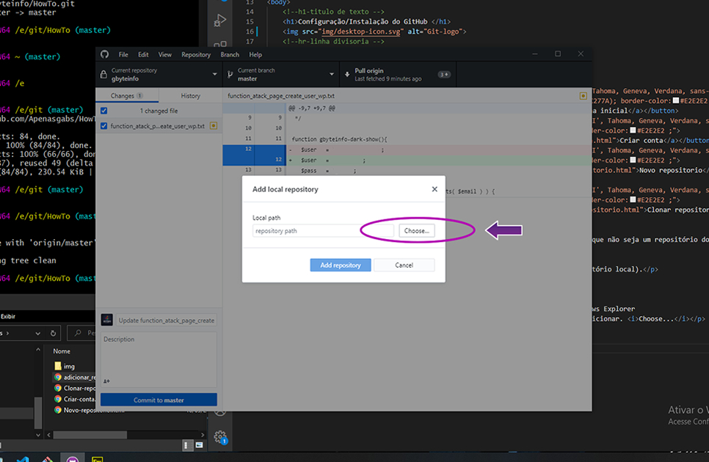
Task: Click the 'function_atack_page_create_user_wp.txt' diff header filename
Action: (x=281, y=96)
